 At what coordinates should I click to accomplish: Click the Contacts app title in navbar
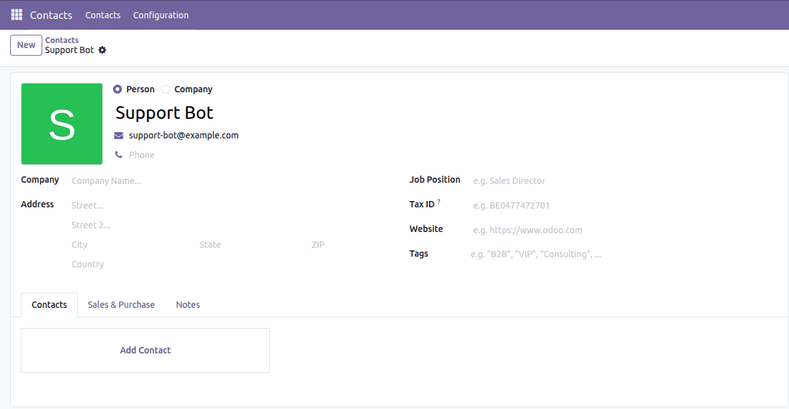coord(51,15)
